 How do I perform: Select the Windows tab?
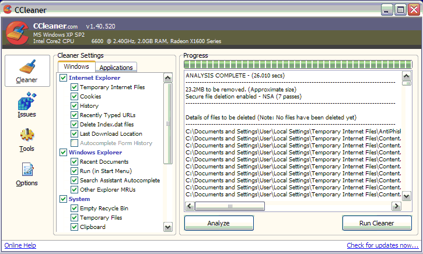tap(76, 67)
